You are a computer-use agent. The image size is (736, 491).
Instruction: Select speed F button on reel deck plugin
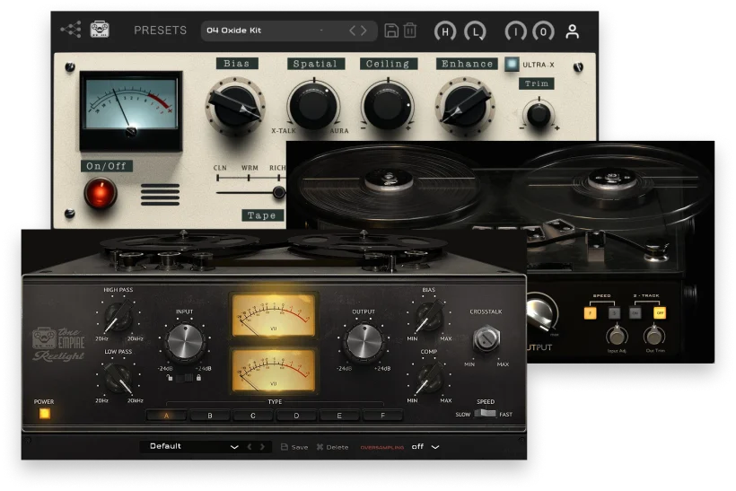click(x=590, y=312)
